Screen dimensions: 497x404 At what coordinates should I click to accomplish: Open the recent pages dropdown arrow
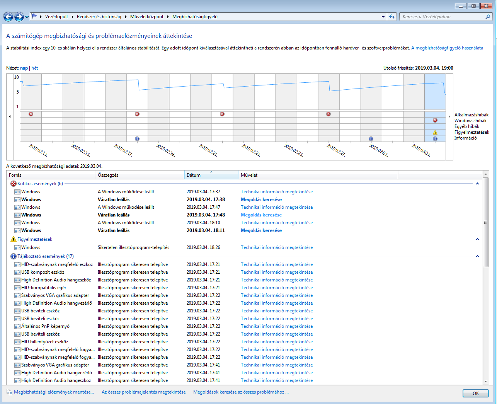[x=27, y=17]
